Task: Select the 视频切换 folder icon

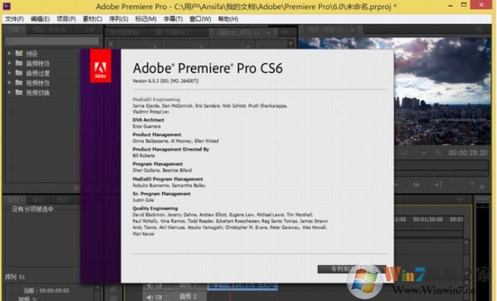Action: [x=19, y=93]
